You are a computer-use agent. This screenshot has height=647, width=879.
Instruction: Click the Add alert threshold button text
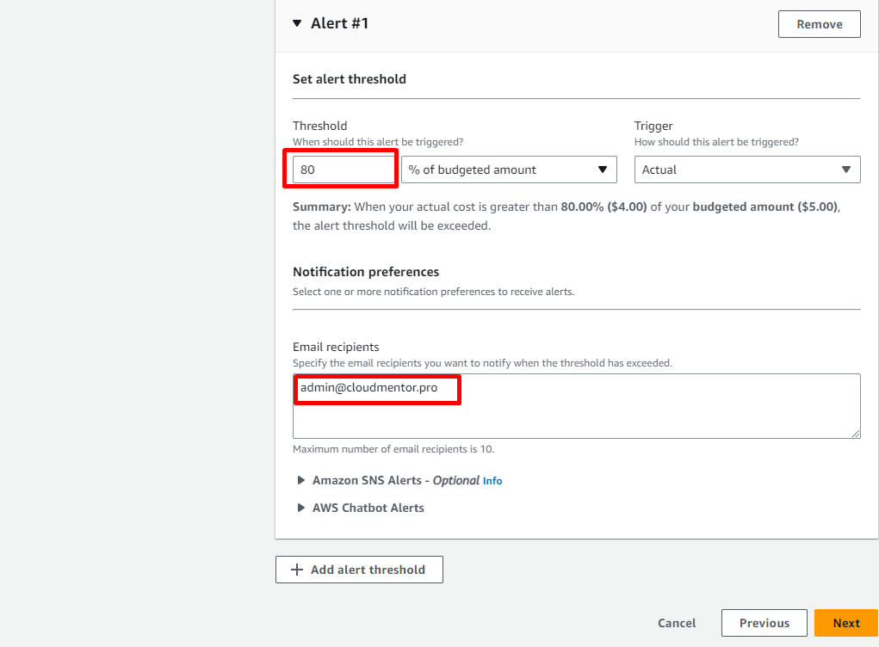[368, 570]
